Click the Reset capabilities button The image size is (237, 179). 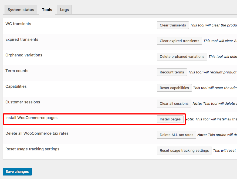[174, 88]
